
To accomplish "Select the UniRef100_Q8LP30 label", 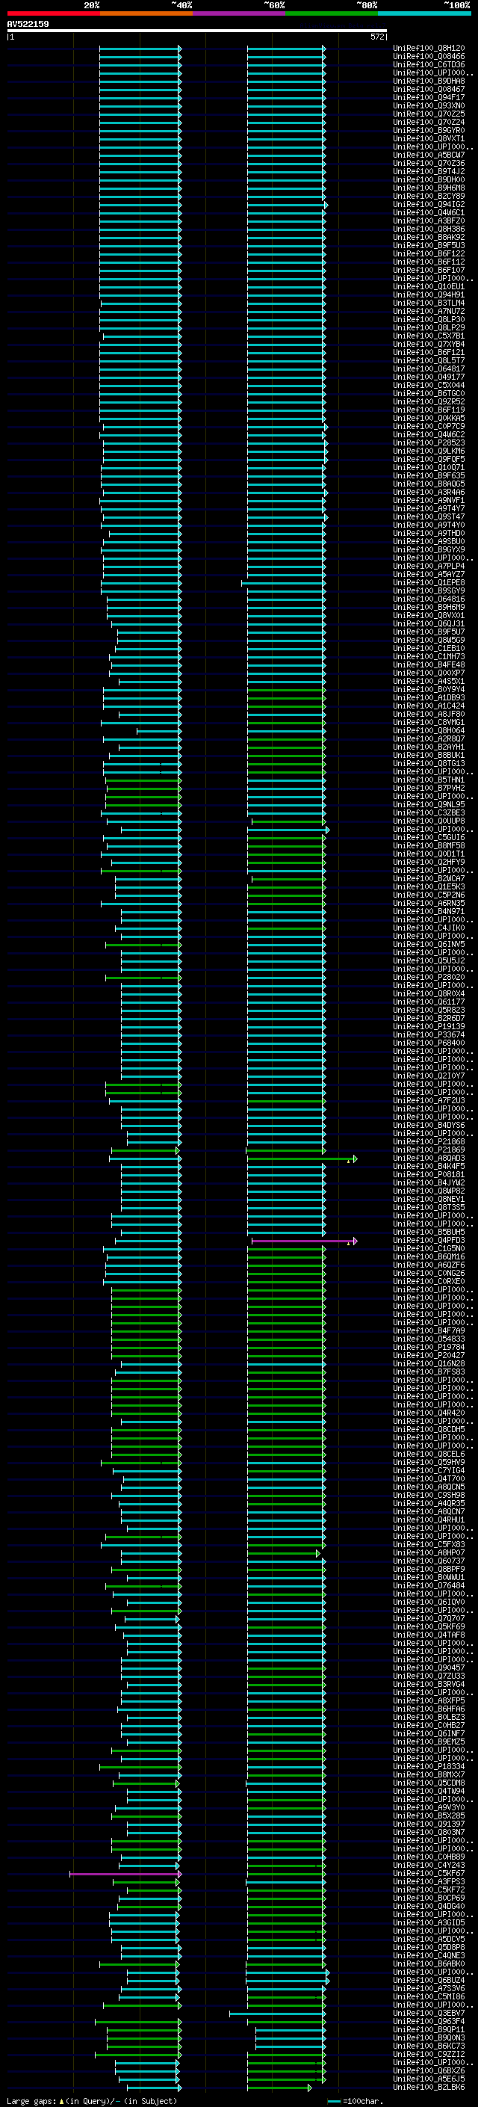I will tap(429, 319).
